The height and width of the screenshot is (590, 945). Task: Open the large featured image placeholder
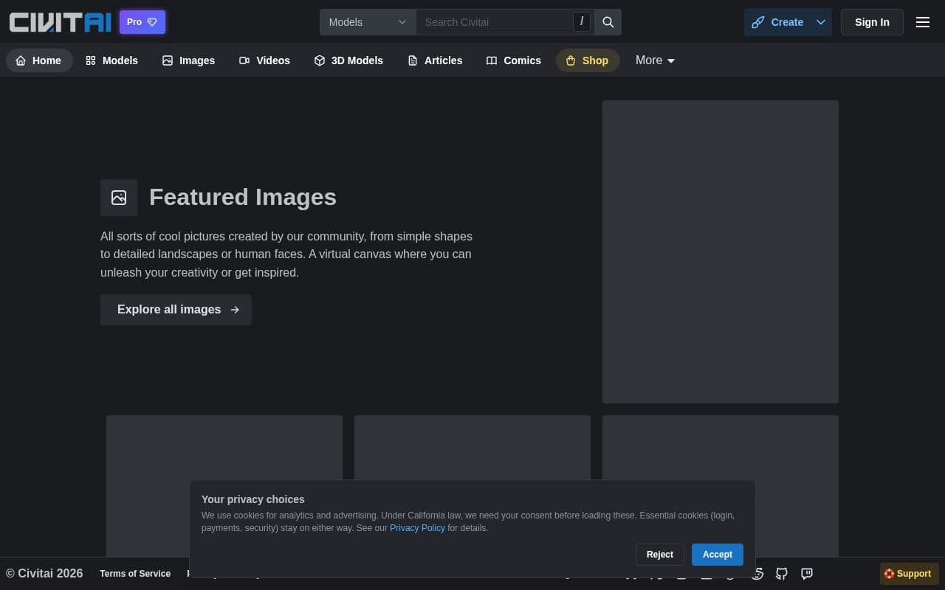coord(721,251)
